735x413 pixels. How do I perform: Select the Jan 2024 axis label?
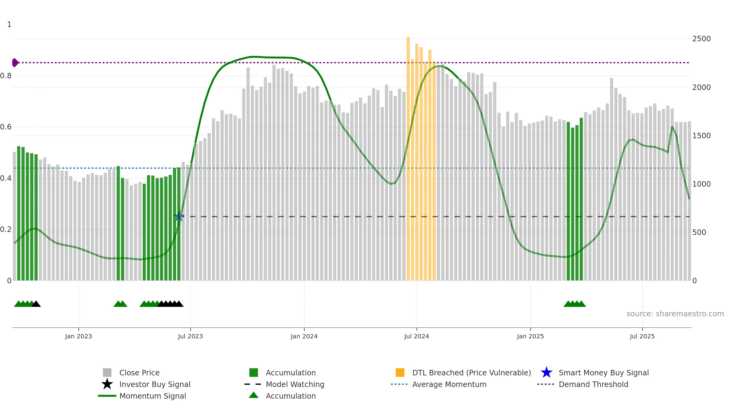click(304, 337)
